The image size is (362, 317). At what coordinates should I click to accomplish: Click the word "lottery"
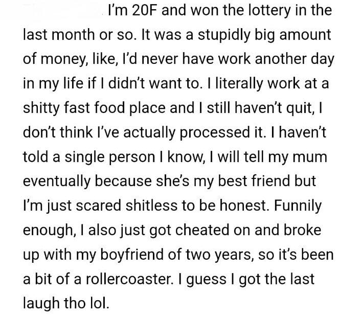(277, 11)
